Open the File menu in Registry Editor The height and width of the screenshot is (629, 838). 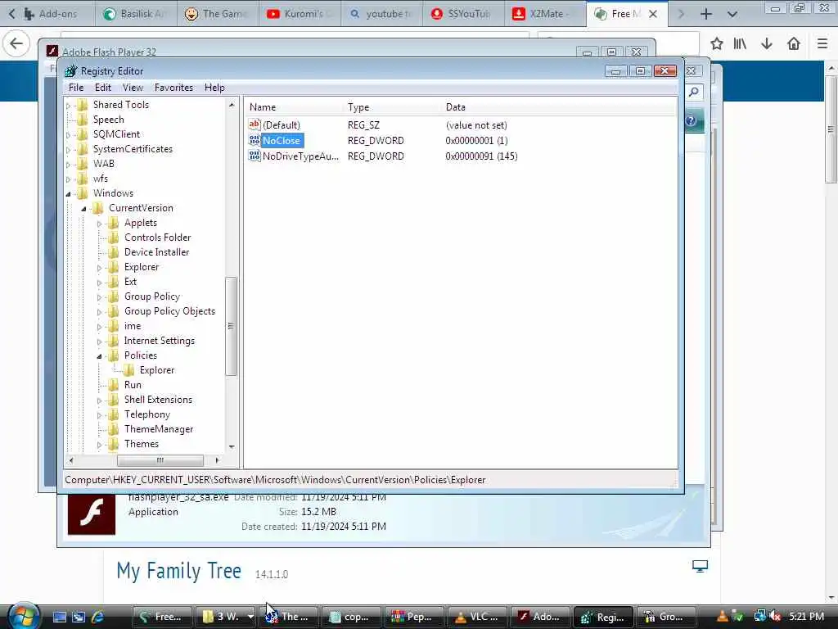(x=76, y=87)
